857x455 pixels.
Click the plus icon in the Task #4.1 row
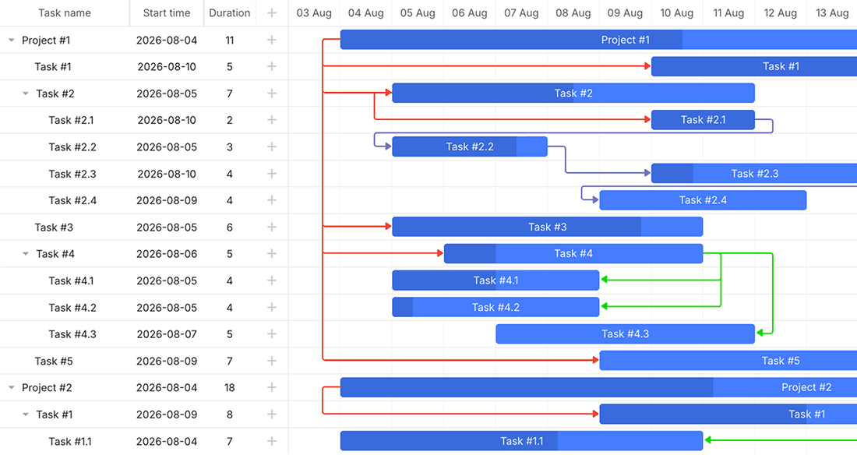(x=272, y=280)
